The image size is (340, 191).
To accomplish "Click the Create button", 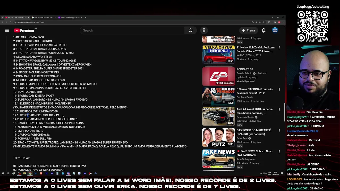I will click(248, 31).
